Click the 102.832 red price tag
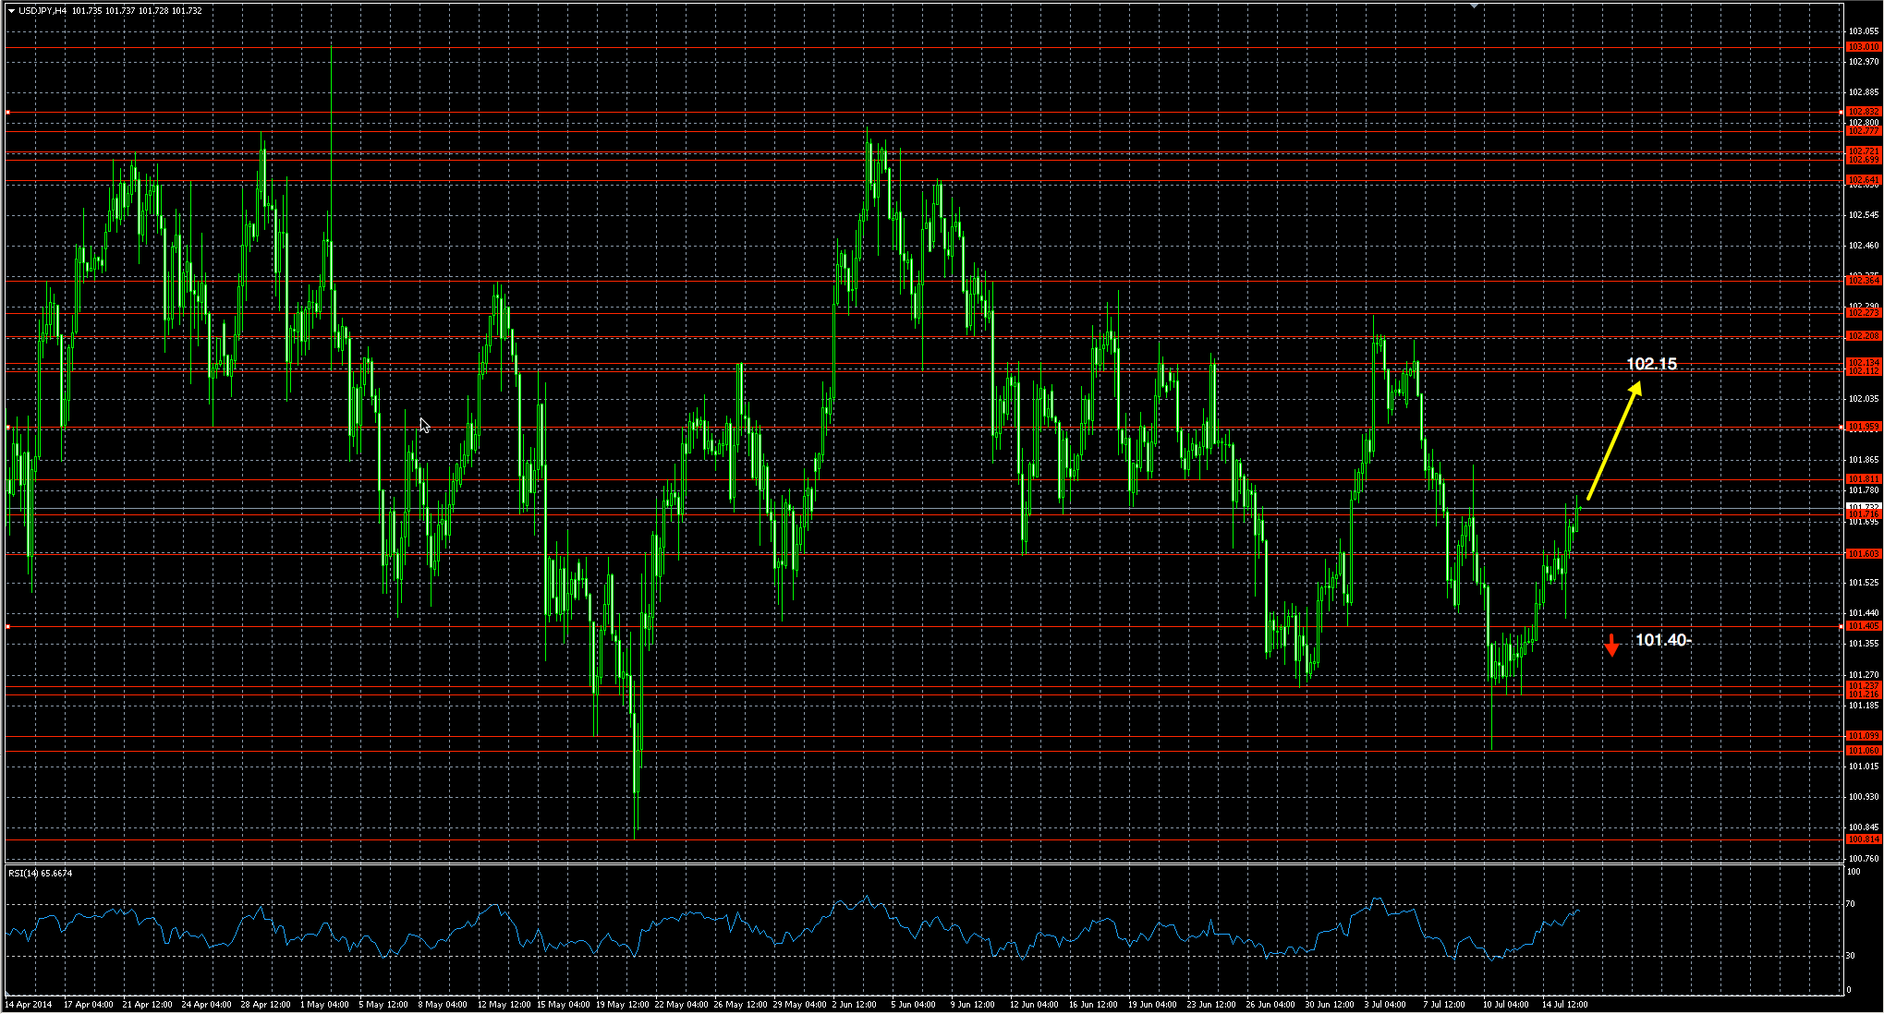 pos(1863,112)
